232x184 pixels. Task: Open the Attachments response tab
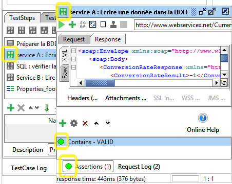click(x=126, y=98)
